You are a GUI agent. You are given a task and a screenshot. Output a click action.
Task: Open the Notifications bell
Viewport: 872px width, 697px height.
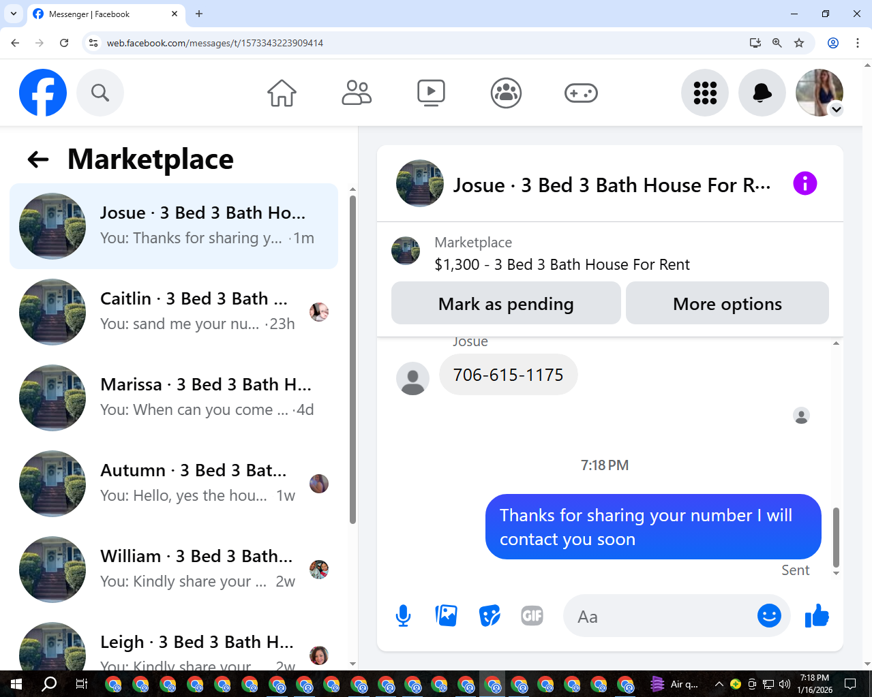coord(762,93)
